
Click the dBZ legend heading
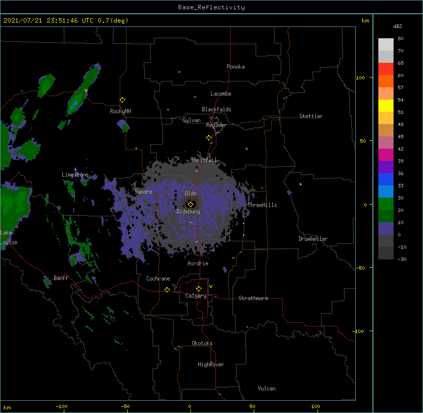397,26
